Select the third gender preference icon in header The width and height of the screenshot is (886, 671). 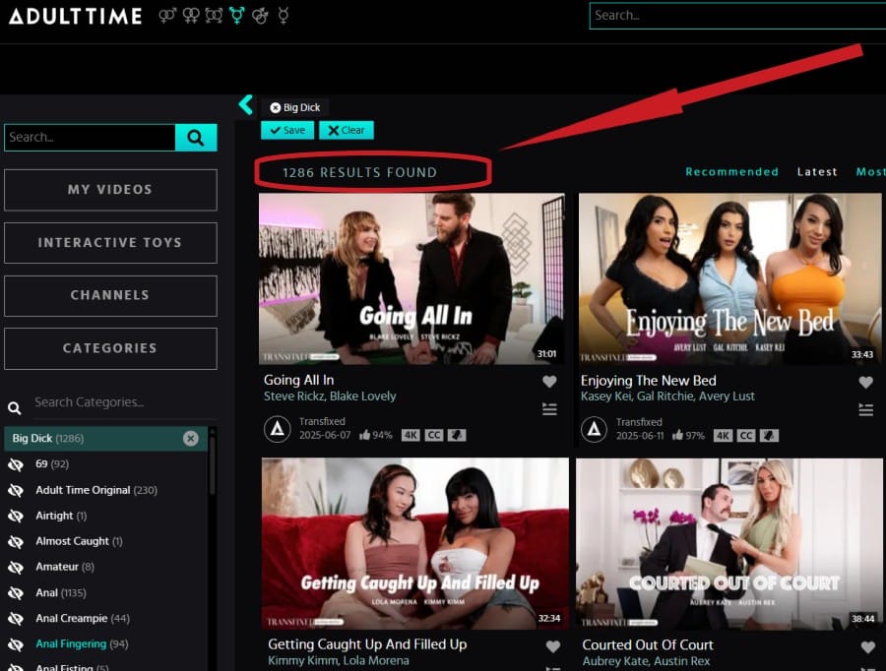click(x=214, y=16)
